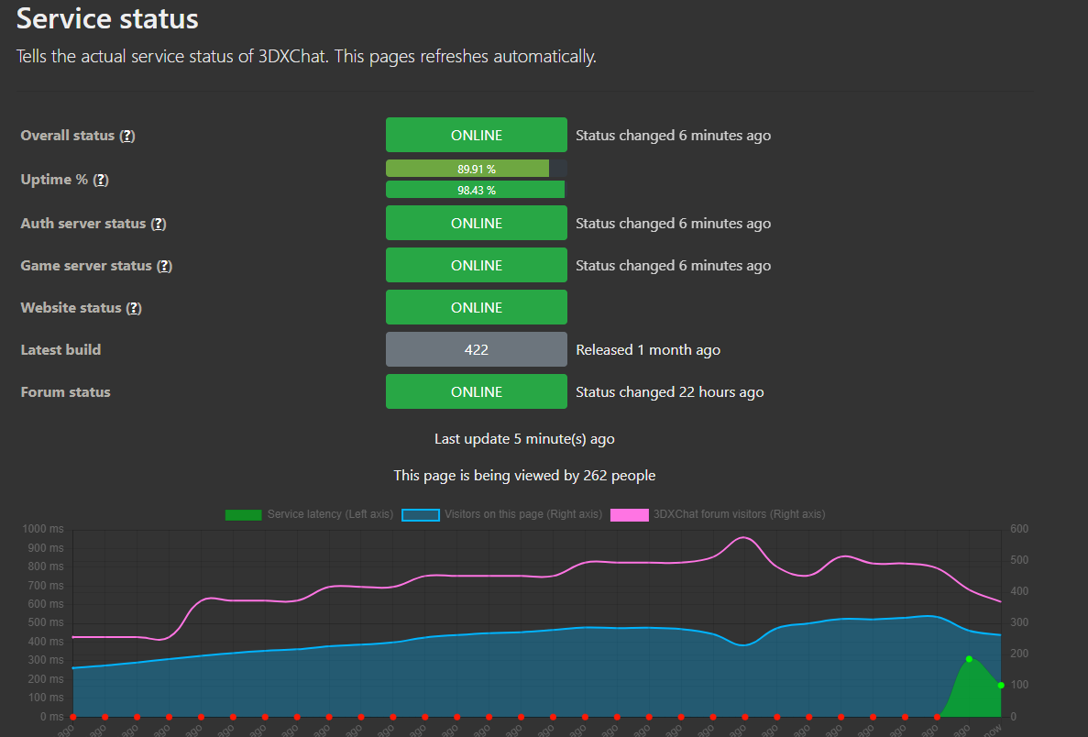Click the final green latency data point
1088x737 pixels.
pos(1001,686)
